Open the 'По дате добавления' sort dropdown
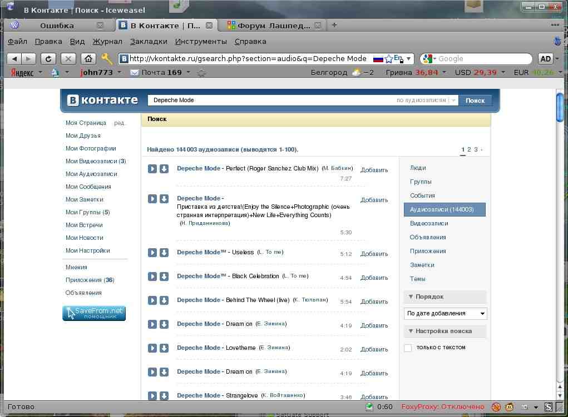The image size is (568, 417). point(445,314)
